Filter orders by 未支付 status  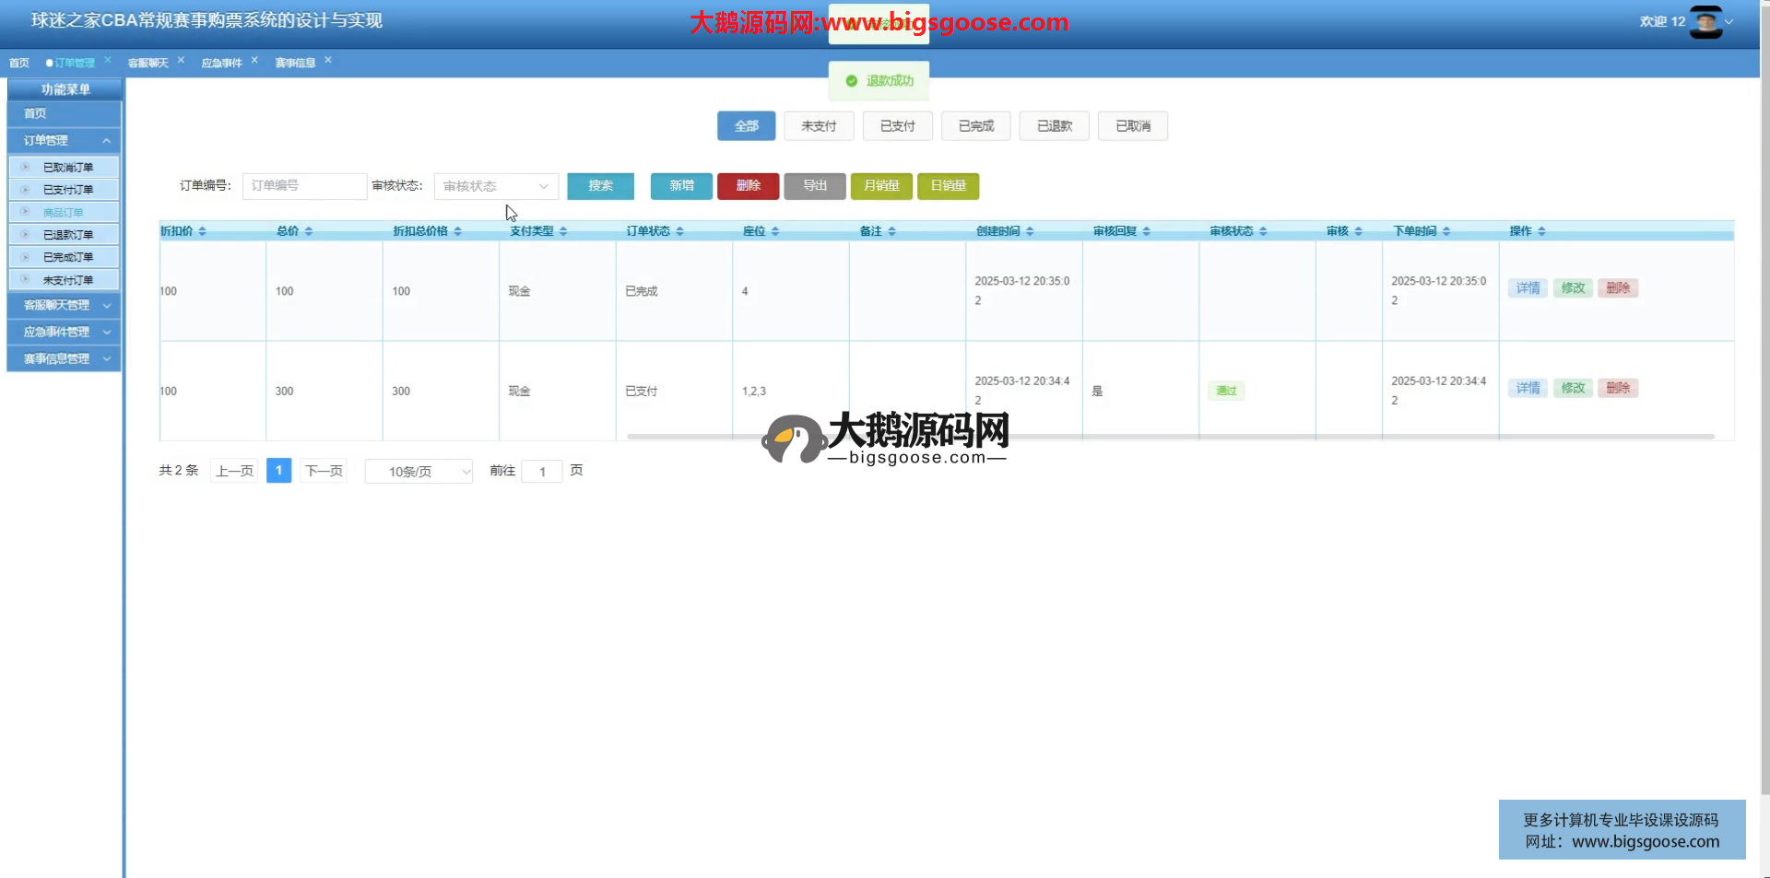coord(819,126)
